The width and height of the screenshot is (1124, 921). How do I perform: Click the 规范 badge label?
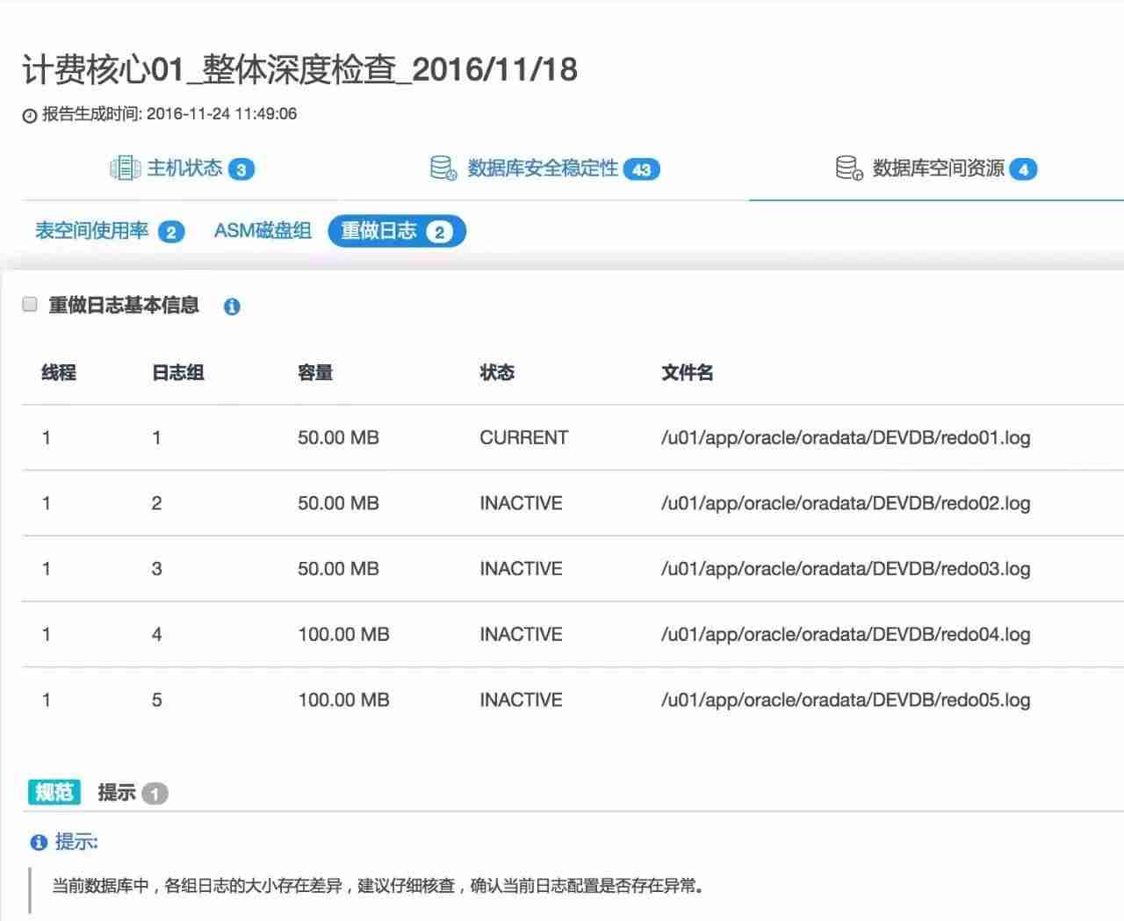54,791
